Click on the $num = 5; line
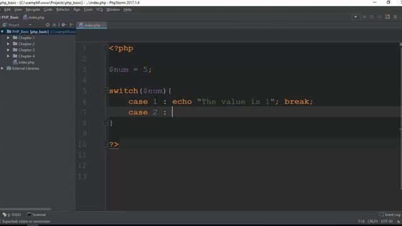The image size is (402, 226). click(x=130, y=70)
